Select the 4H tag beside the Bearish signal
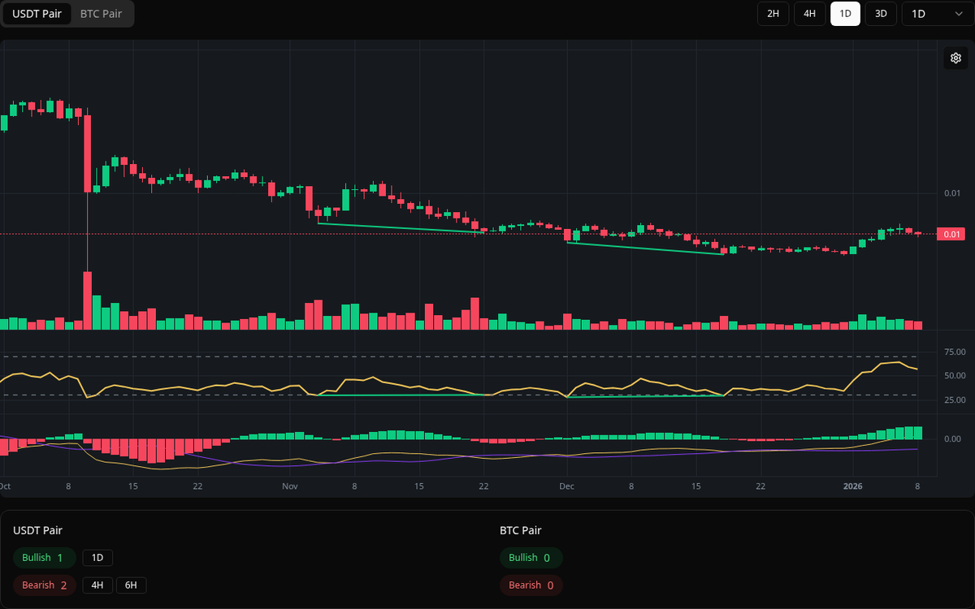975x609 pixels. pyautogui.click(x=97, y=585)
